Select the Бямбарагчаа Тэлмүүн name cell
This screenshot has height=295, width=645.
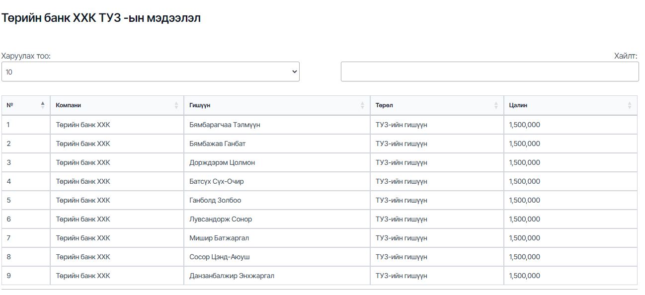225,125
